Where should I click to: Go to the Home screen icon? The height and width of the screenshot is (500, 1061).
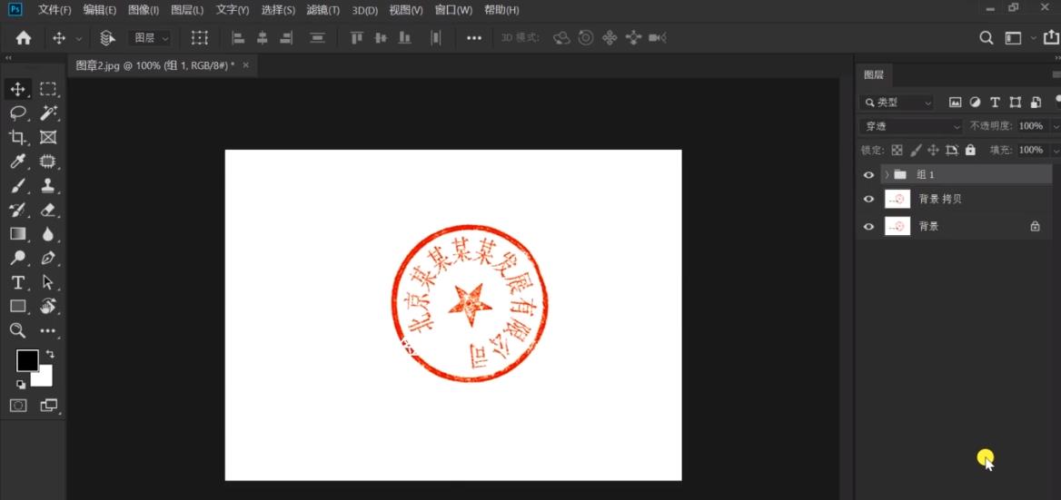click(24, 38)
